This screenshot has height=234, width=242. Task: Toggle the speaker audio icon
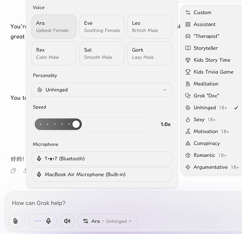[x=67, y=221]
